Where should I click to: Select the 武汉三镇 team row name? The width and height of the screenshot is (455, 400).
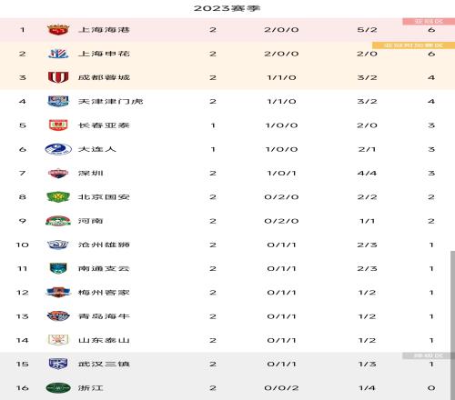coord(104,364)
